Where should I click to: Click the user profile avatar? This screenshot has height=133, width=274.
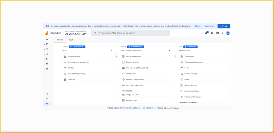coord(228,33)
